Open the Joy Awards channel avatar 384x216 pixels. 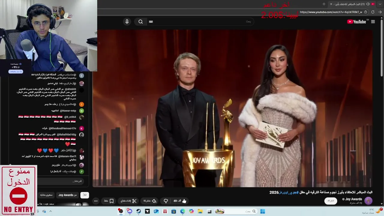[368, 201]
